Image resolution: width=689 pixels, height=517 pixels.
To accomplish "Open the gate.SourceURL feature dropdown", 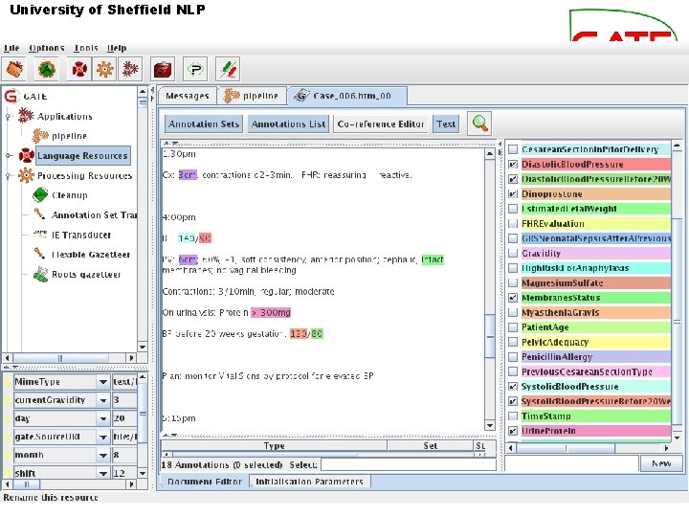I will point(102,437).
